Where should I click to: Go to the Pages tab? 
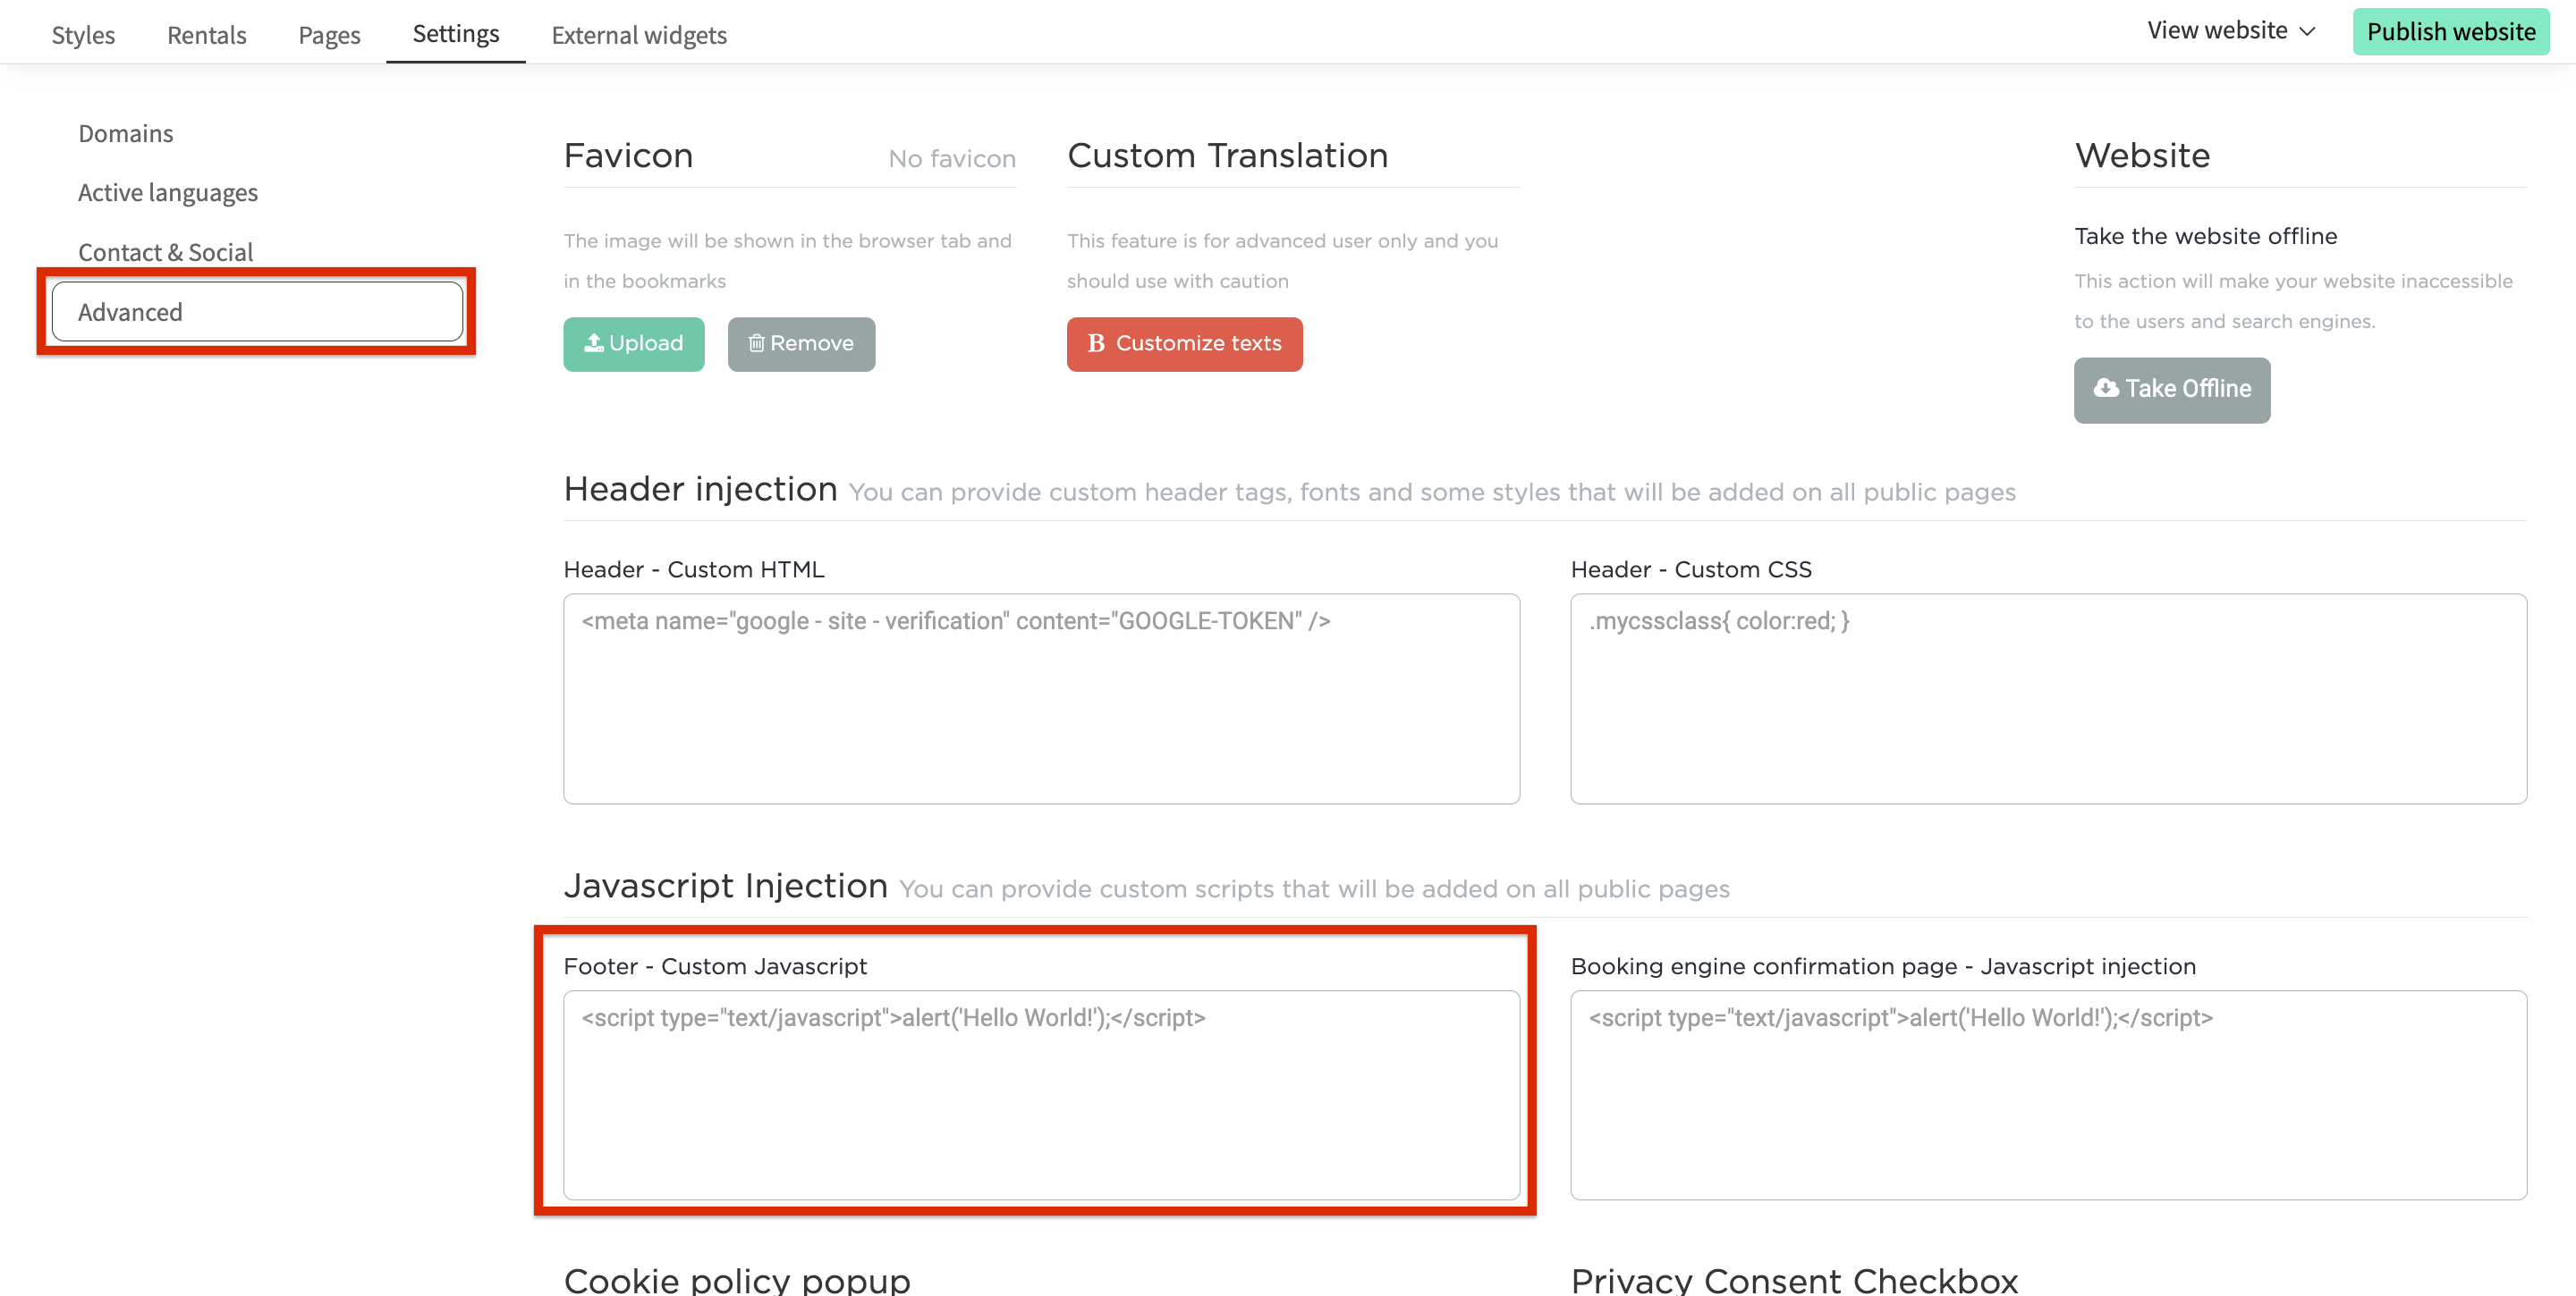coord(329,35)
